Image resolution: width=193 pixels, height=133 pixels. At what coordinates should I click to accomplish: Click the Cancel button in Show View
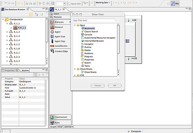coord(98,86)
